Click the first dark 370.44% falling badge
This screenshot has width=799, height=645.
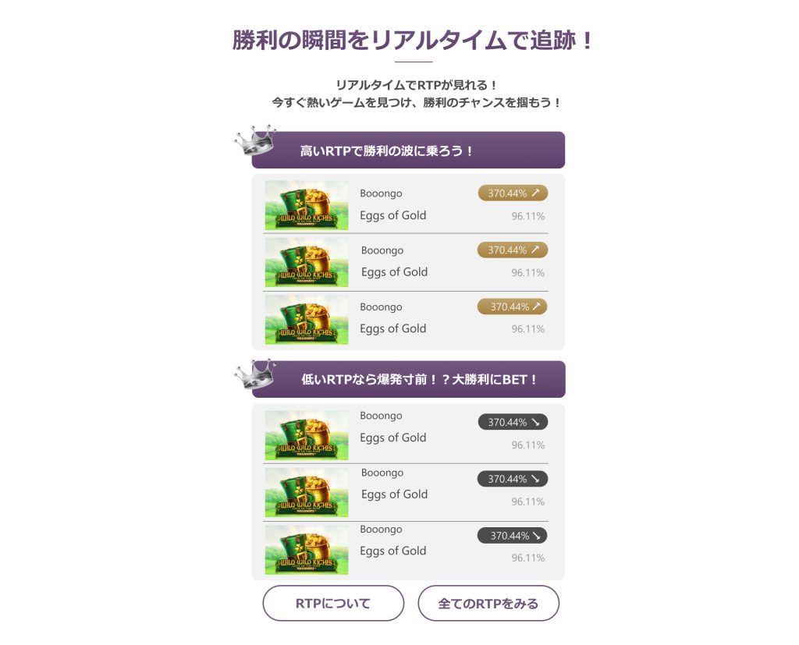pyautogui.click(x=513, y=422)
